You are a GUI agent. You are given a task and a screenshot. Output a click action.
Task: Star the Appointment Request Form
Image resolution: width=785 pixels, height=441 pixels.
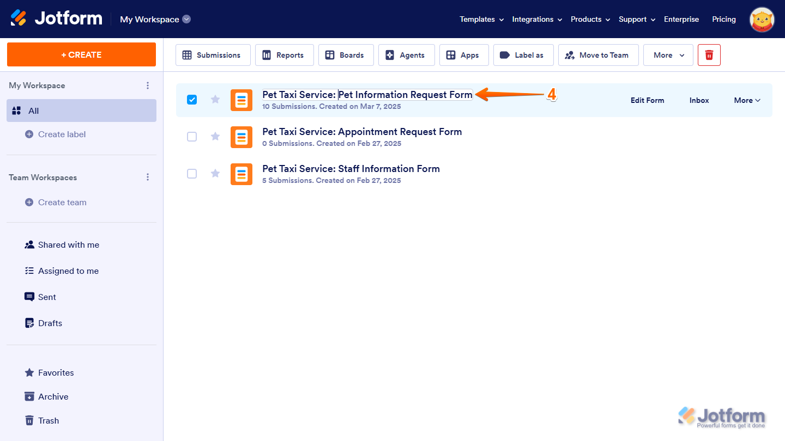click(x=215, y=137)
